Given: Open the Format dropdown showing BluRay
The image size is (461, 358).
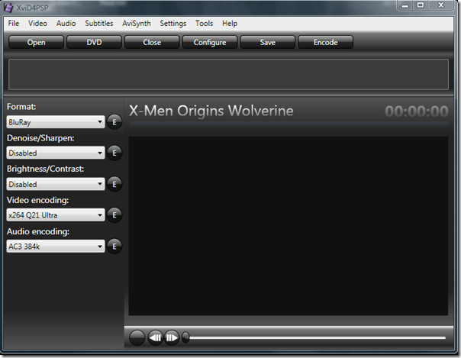Looking at the screenshot, I should (x=56, y=122).
